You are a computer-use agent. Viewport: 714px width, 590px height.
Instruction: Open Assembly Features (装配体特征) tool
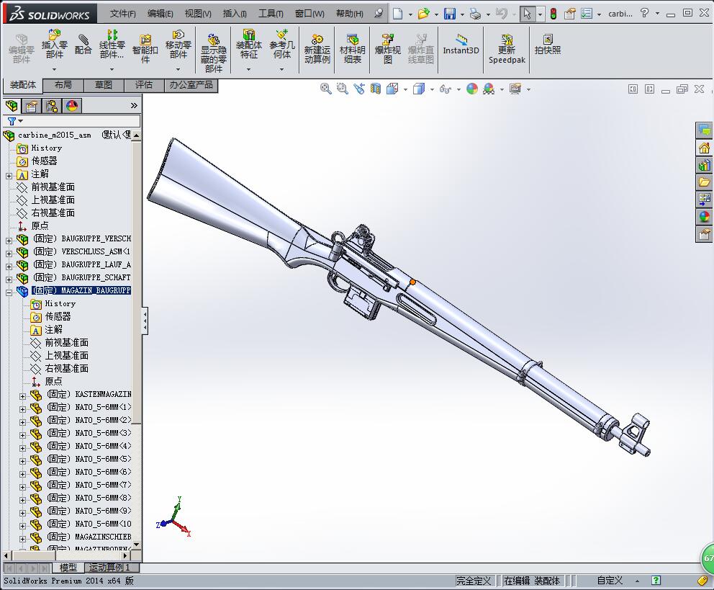point(248,44)
